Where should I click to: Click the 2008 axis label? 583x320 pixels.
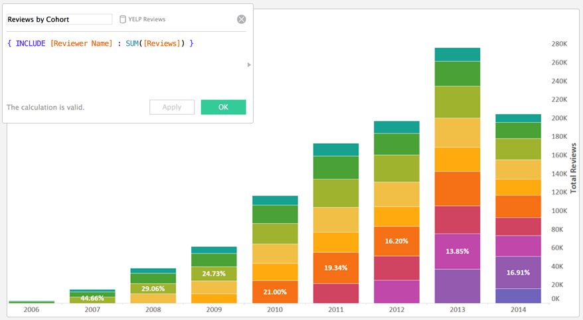tap(153, 309)
